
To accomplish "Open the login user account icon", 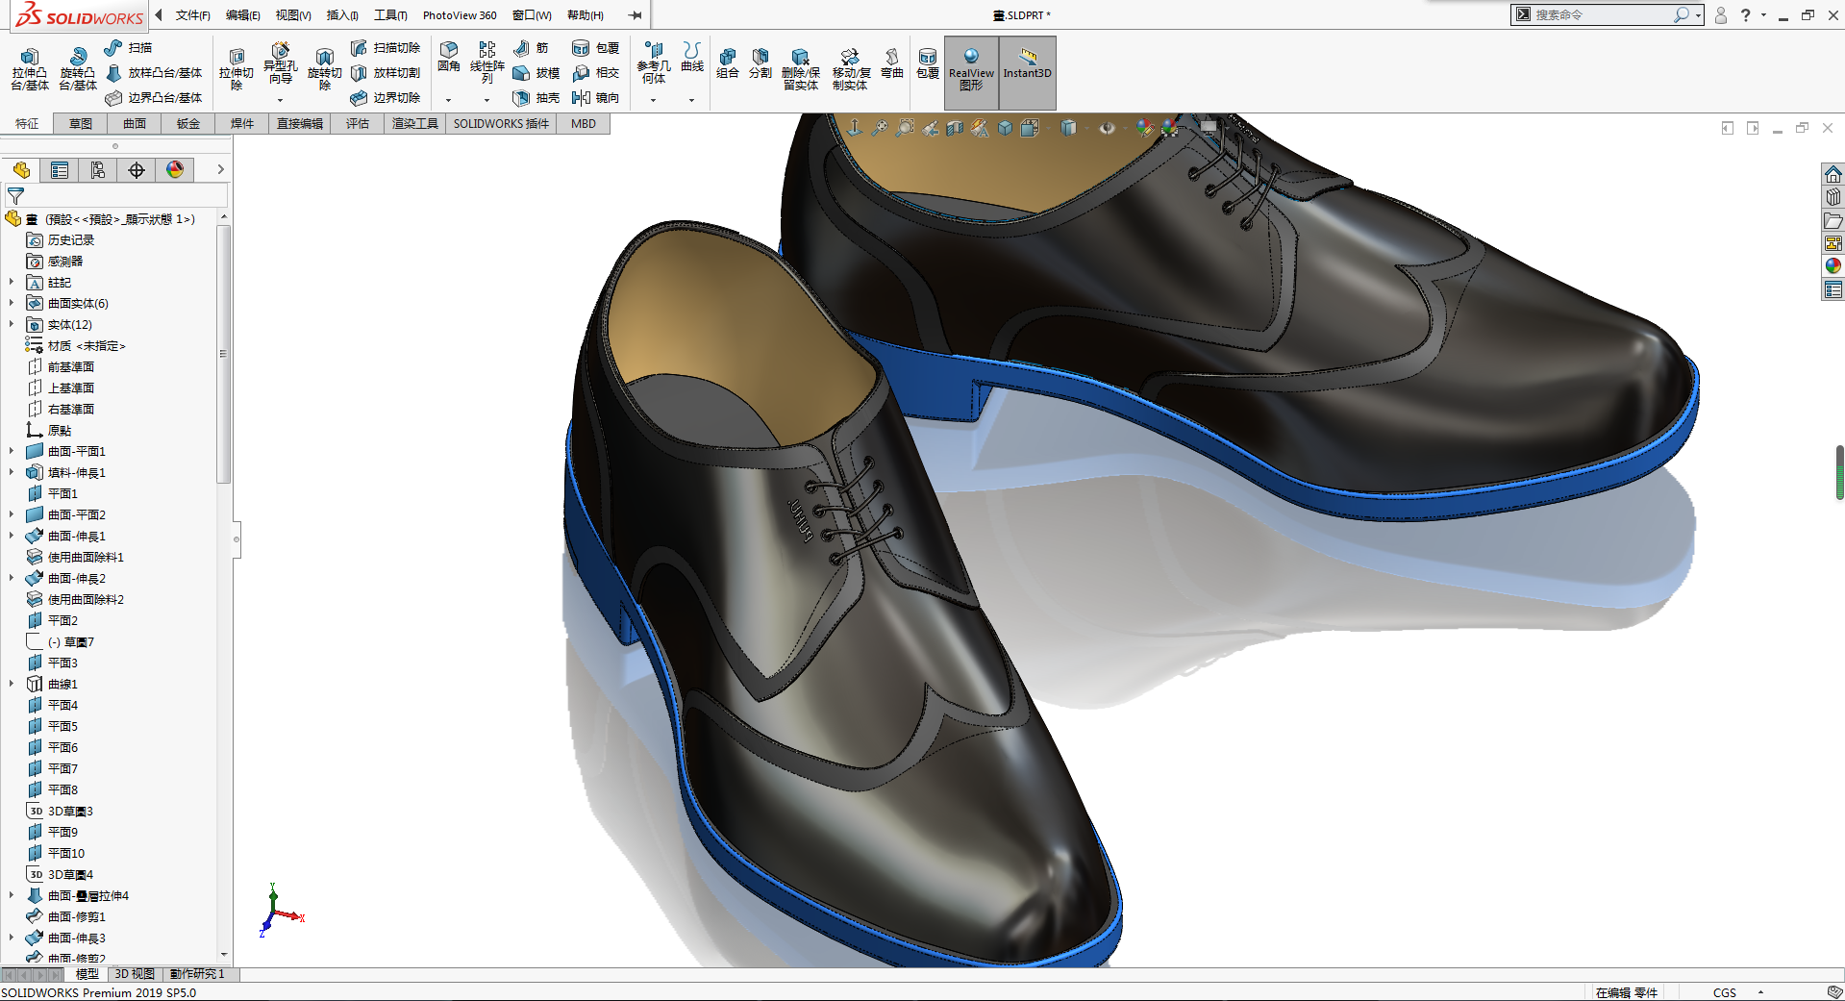I will [1721, 15].
